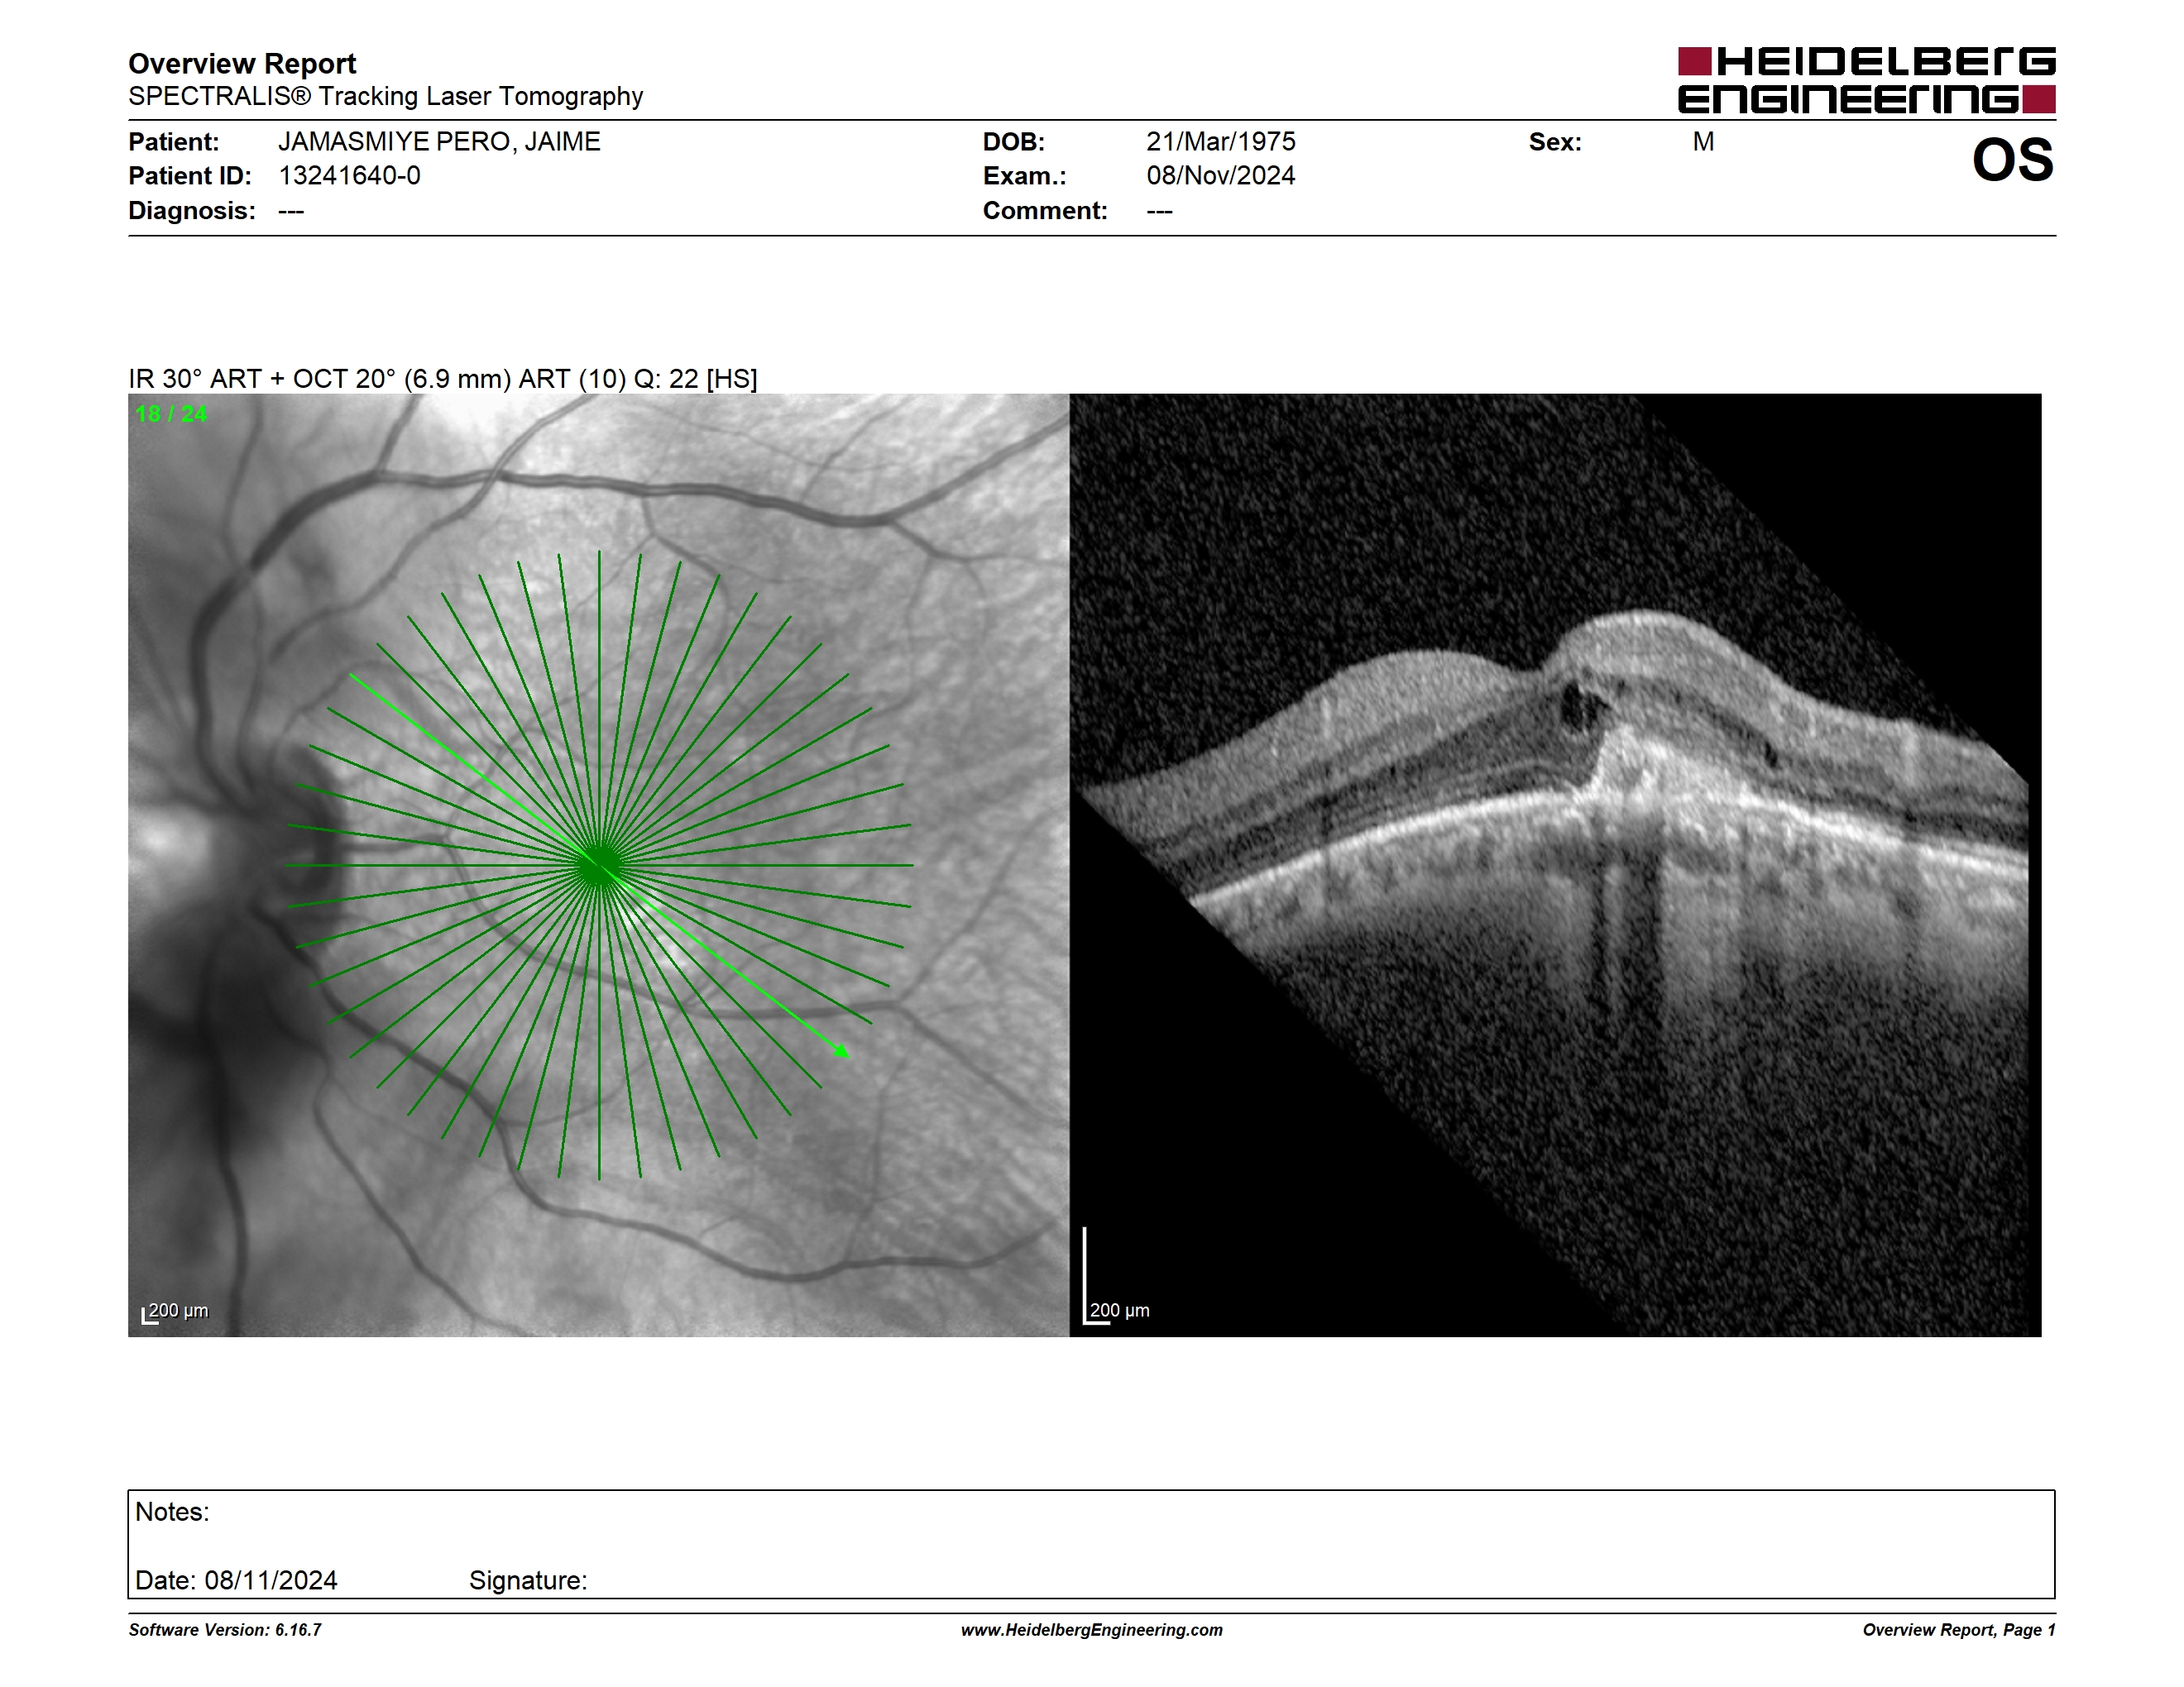The width and height of the screenshot is (2184, 1687).
Task: Click the Diagnosis field label
Action: tap(192, 211)
